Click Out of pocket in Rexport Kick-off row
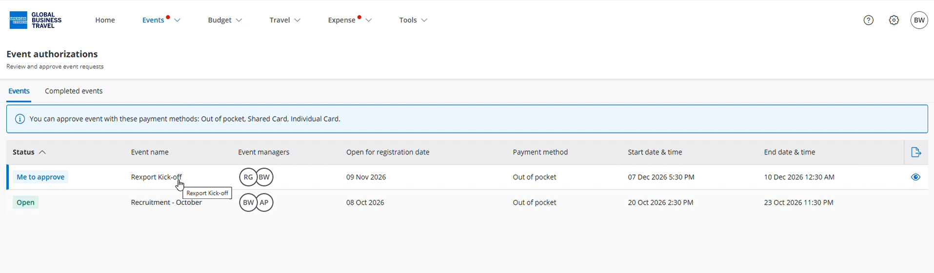The height and width of the screenshot is (273, 934). click(x=534, y=177)
